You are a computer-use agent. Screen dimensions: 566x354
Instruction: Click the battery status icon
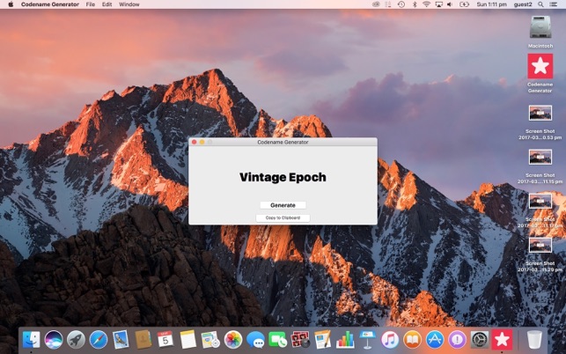click(x=464, y=4)
